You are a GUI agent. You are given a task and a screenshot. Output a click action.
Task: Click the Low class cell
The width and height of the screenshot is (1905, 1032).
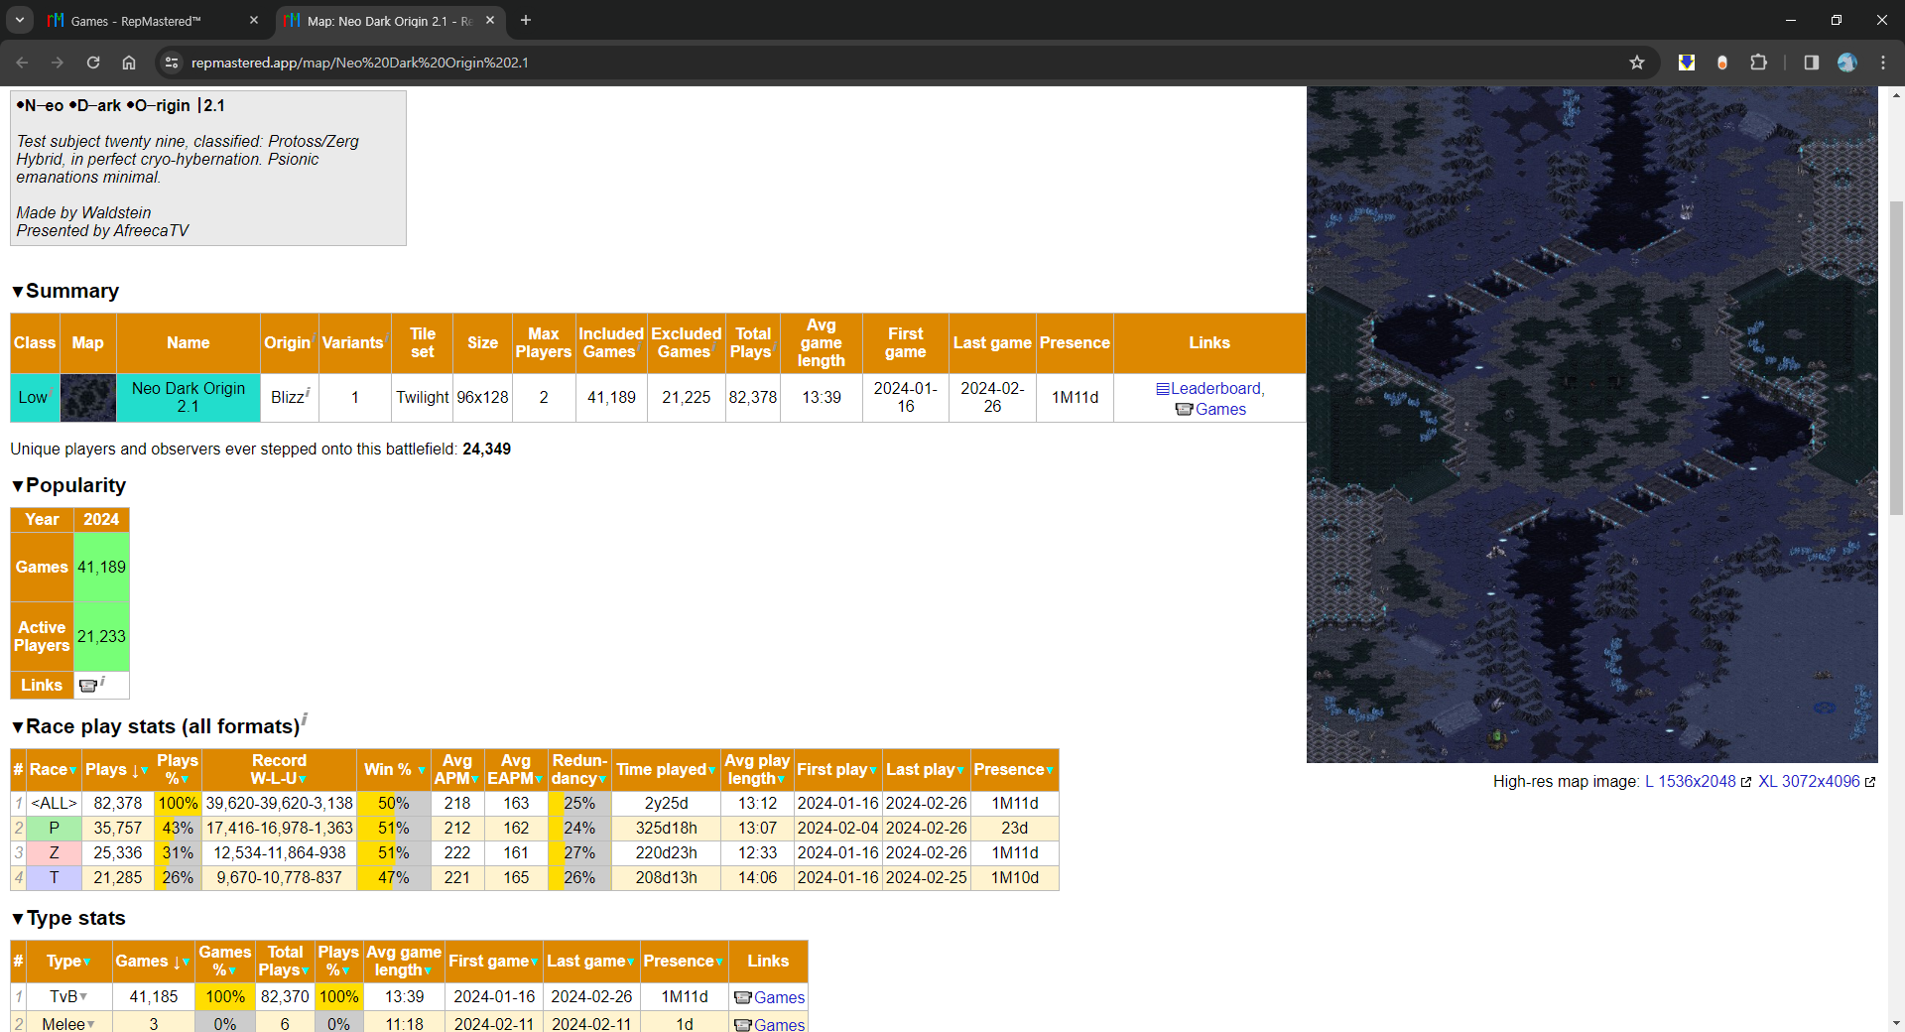pyautogui.click(x=33, y=397)
